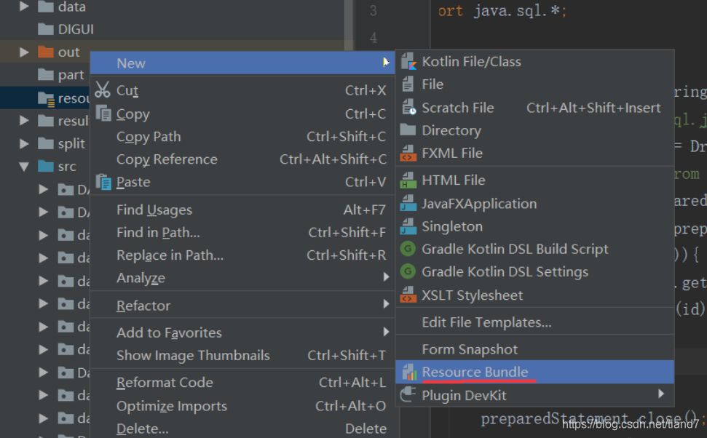Choose Find Usages from context menu
Screen dimensions: 707x438
[x=243, y=210]
